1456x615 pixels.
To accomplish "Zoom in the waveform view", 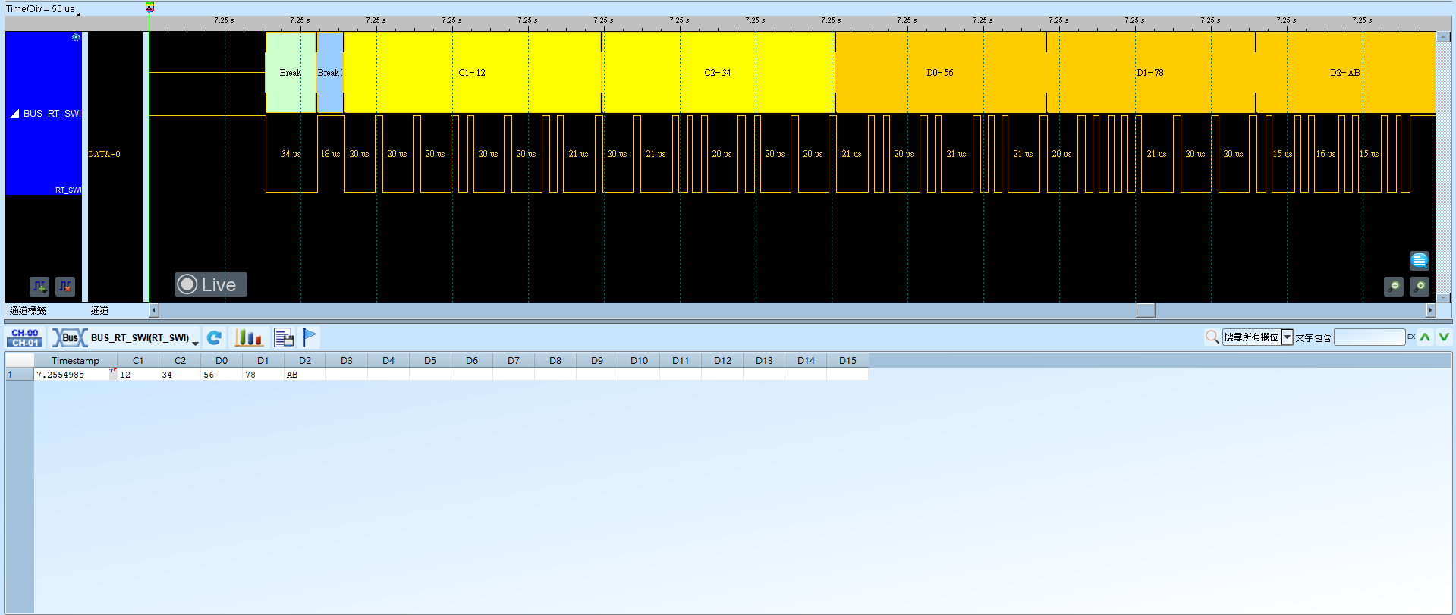I will (1419, 286).
